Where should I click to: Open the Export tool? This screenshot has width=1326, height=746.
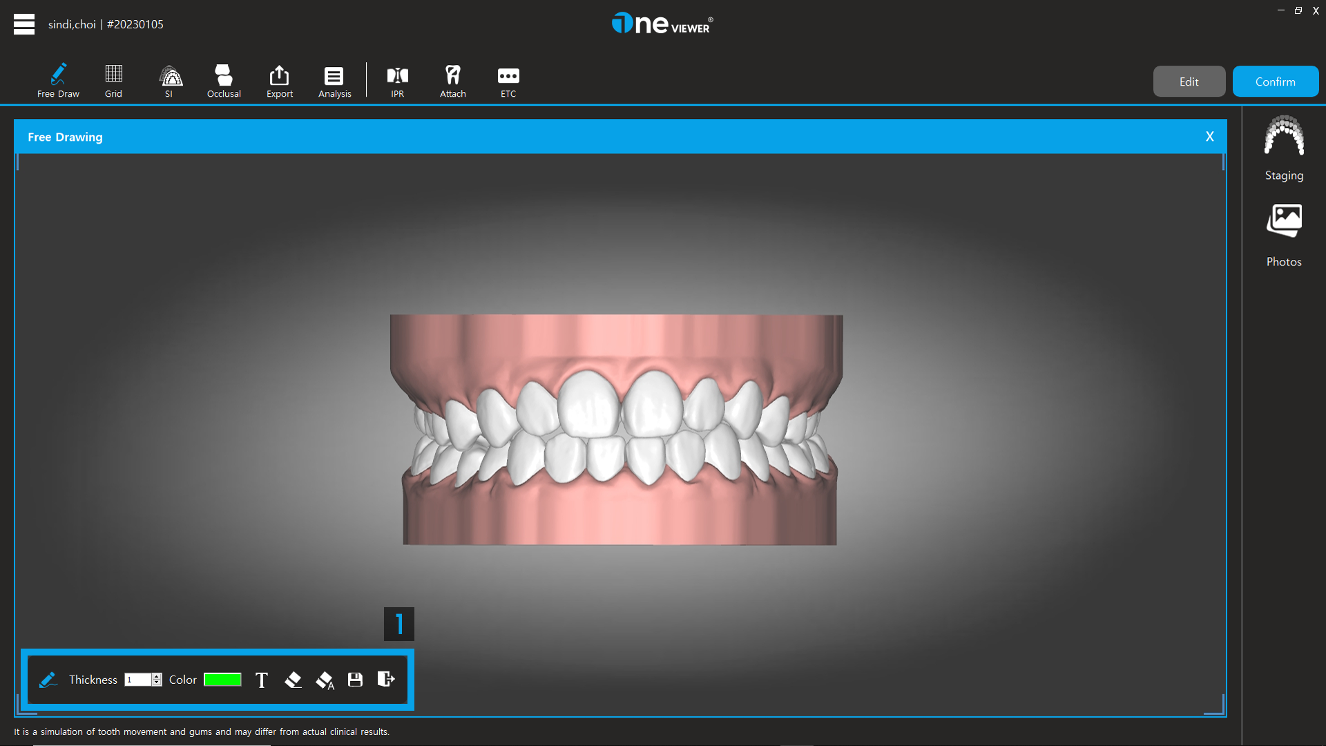coord(279,79)
